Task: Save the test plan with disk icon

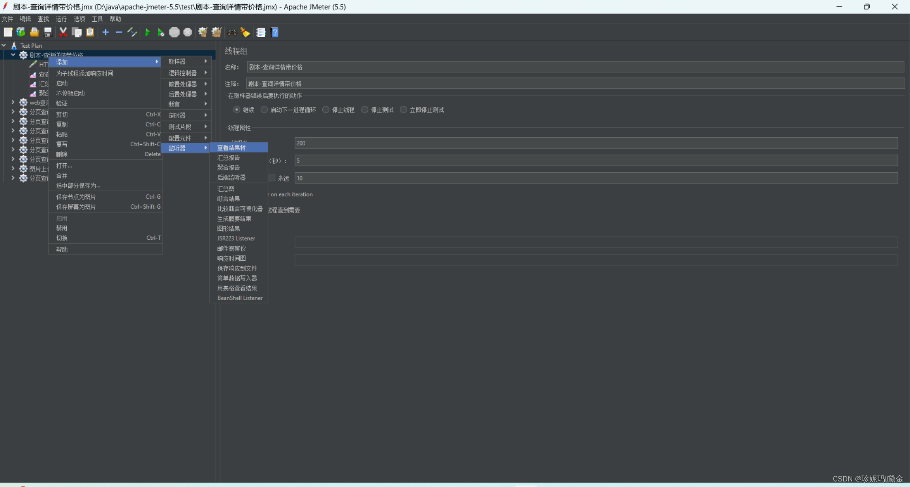Action: tap(48, 32)
